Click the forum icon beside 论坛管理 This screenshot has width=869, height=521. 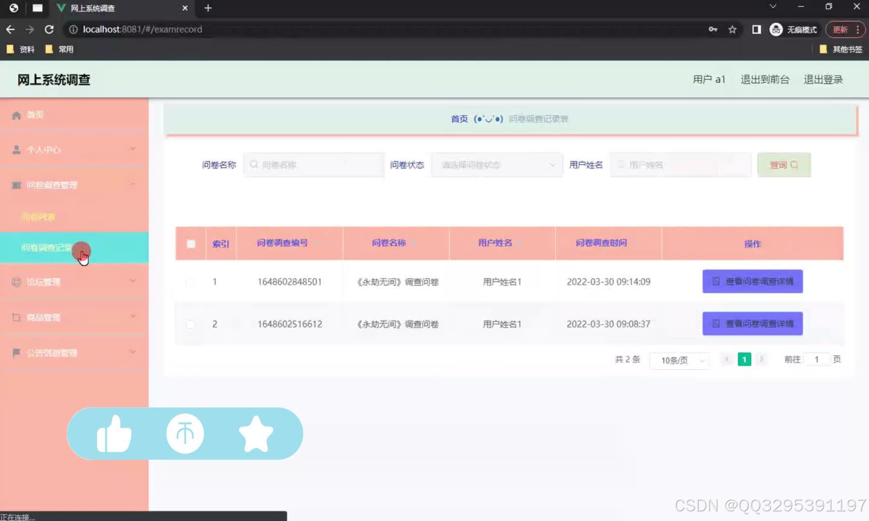pyautogui.click(x=16, y=282)
